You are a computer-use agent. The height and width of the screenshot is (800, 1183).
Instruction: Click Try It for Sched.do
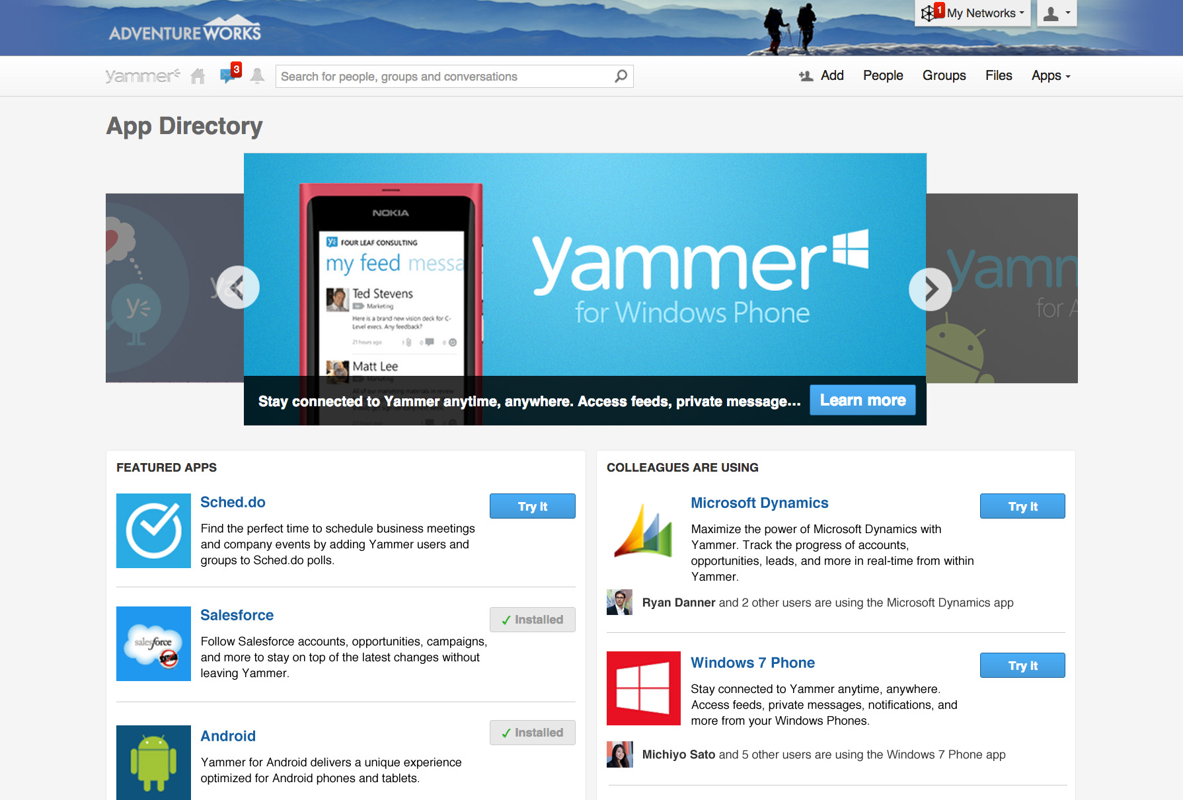click(532, 506)
